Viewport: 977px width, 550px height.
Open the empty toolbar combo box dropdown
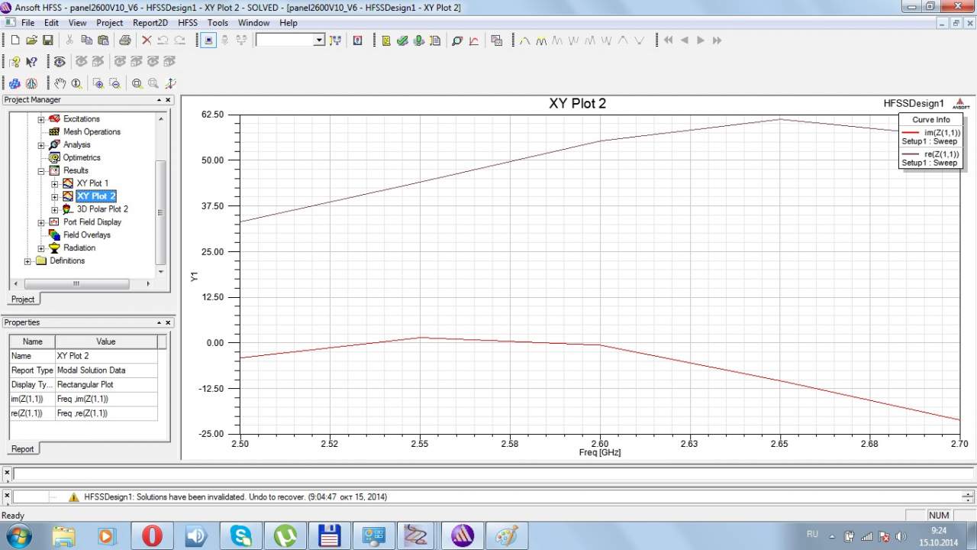point(319,40)
